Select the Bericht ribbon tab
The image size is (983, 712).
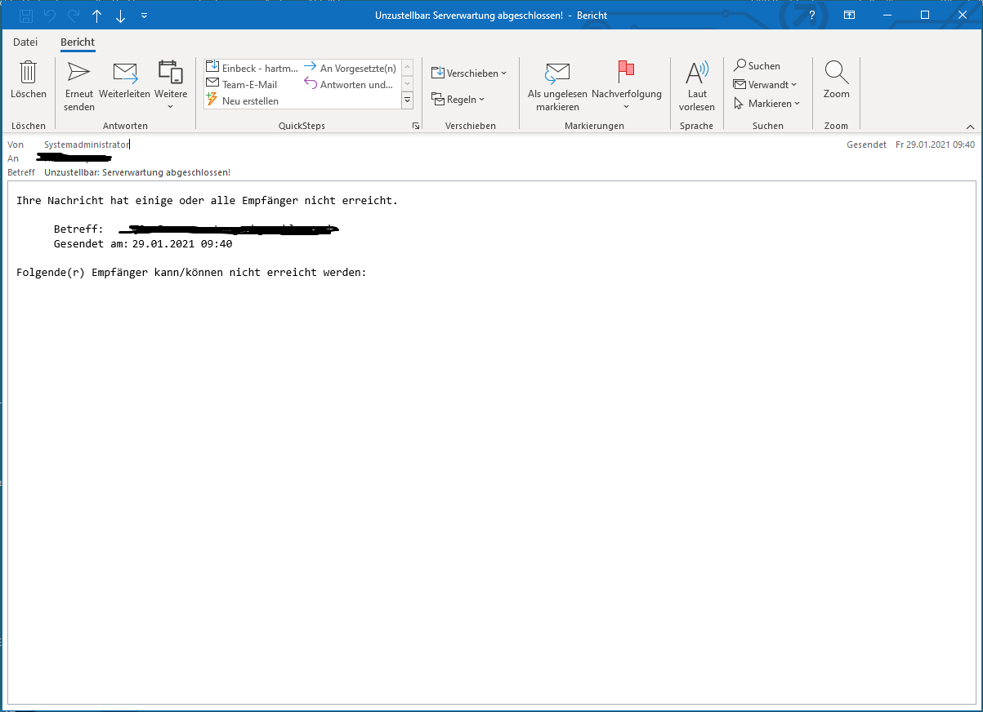click(x=77, y=42)
